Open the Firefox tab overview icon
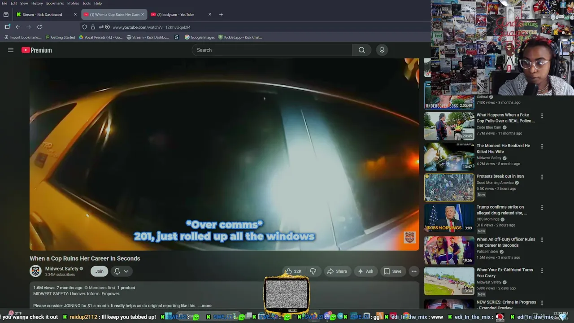The image size is (574, 323). tap(6, 14)
